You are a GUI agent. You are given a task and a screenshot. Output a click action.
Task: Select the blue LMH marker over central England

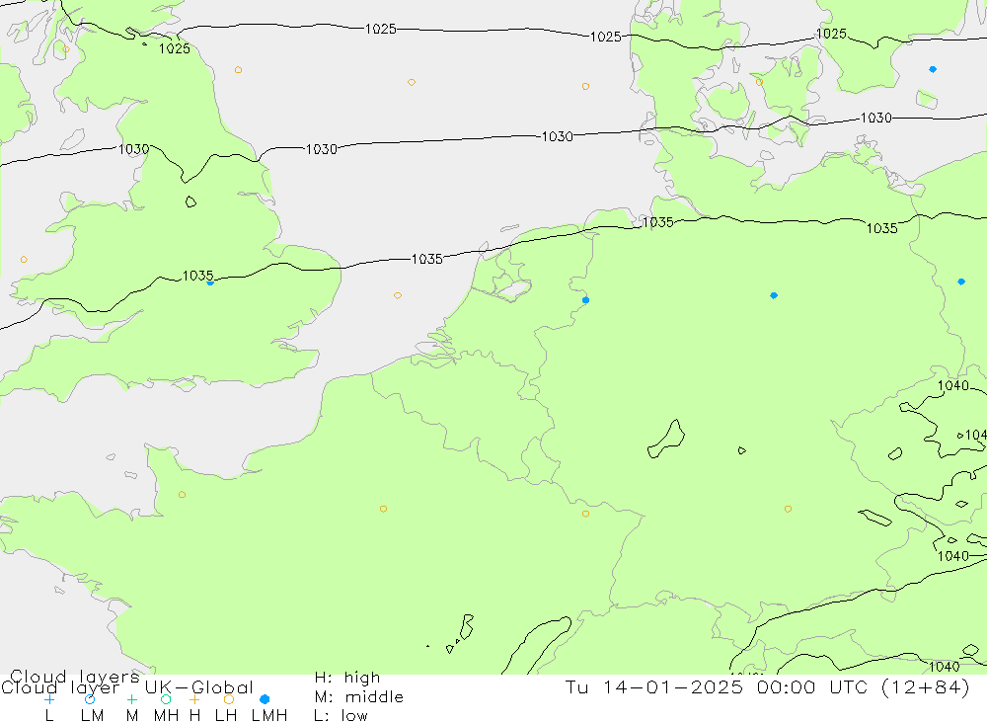[x=210, y=282]
